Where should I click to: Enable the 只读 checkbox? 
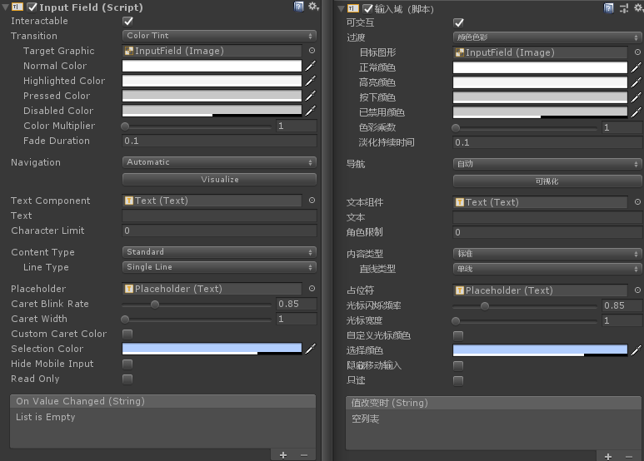[458, 380]
